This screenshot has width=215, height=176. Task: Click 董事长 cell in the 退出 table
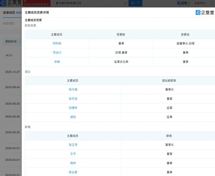point(169,90)
